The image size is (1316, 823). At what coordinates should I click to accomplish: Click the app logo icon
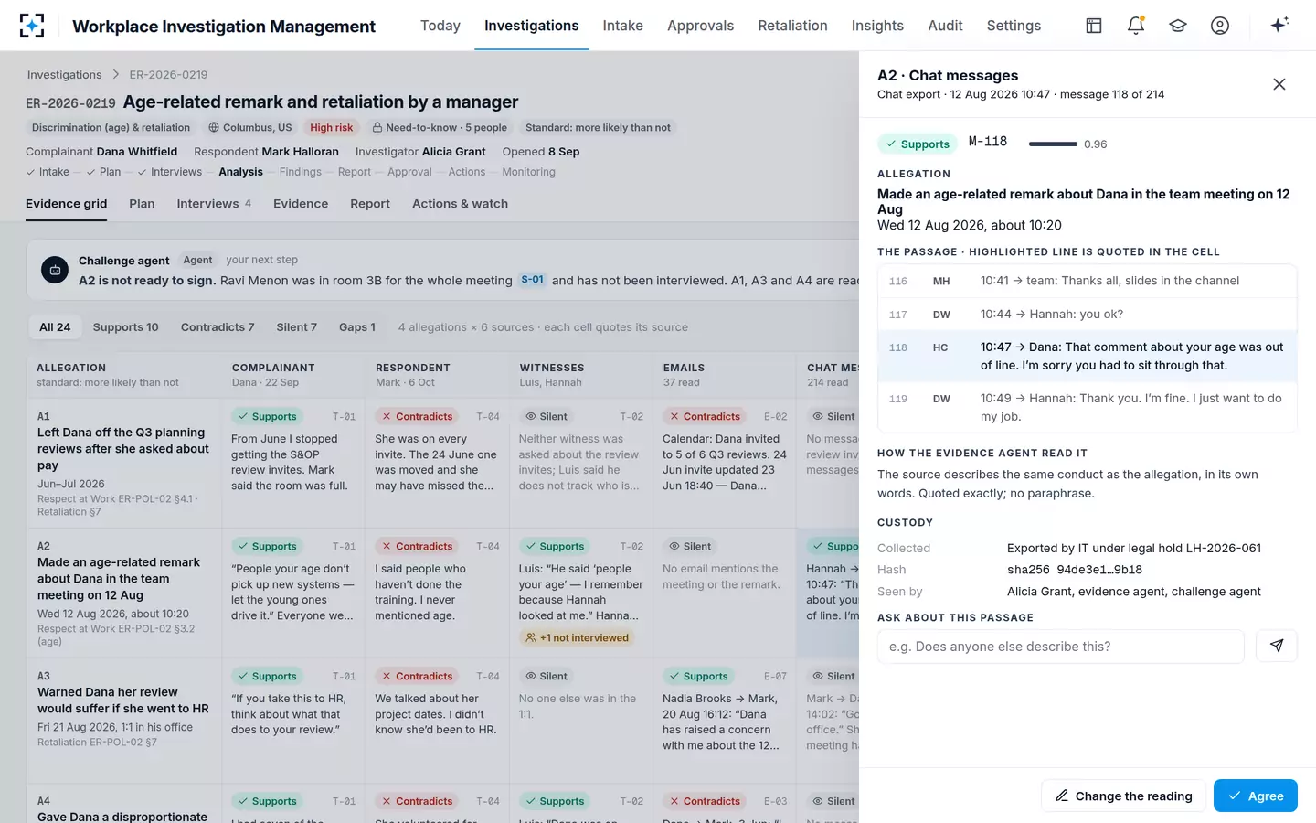pyautogui.click(x=32, y=26)
